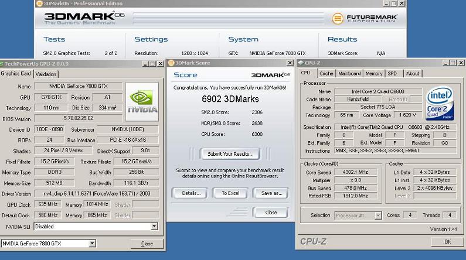Click the To Excel button
Screen dimensions: 466x260
click(x=230, y=193)
